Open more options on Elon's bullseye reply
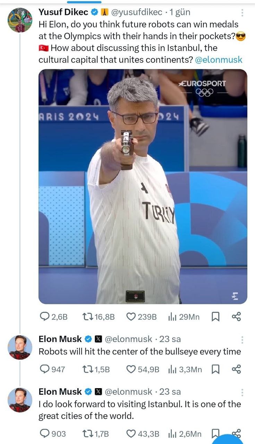Viewport: 255px width, 444px height. 242,340
